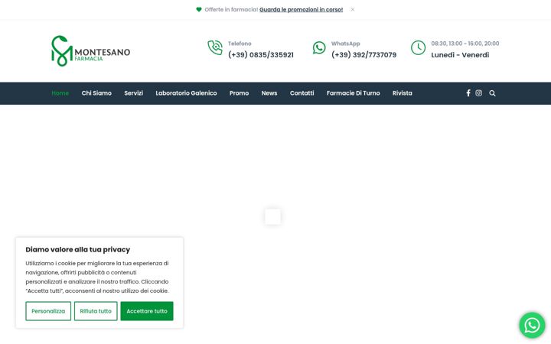
Task: Click the clock opening-hours icon
Action: click(x=418, y=47)
